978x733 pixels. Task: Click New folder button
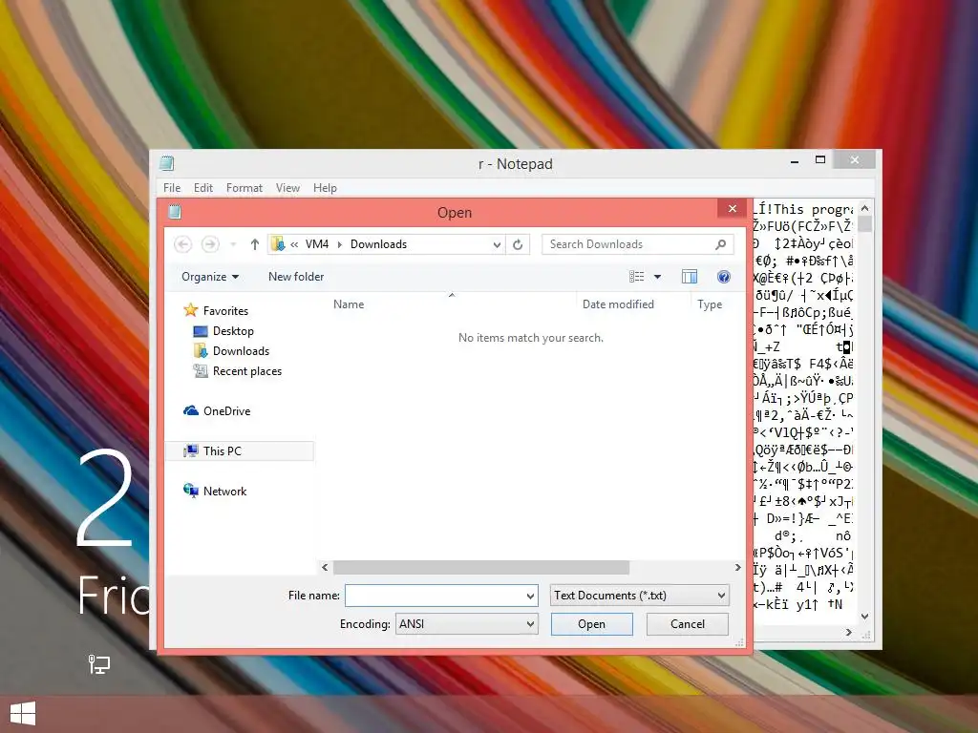click(x=296, y=277)
